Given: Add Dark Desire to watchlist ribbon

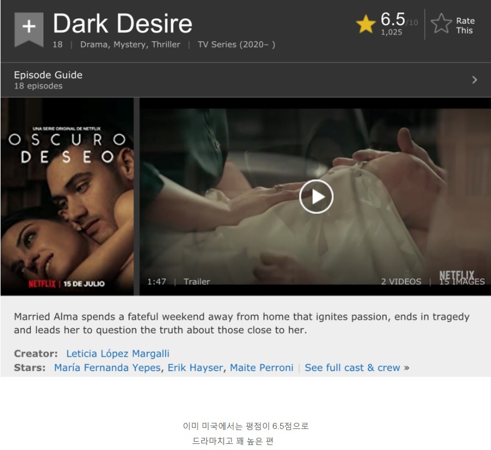Looking at the screenshot, I should pyautogui.click(x=29, y=30).
